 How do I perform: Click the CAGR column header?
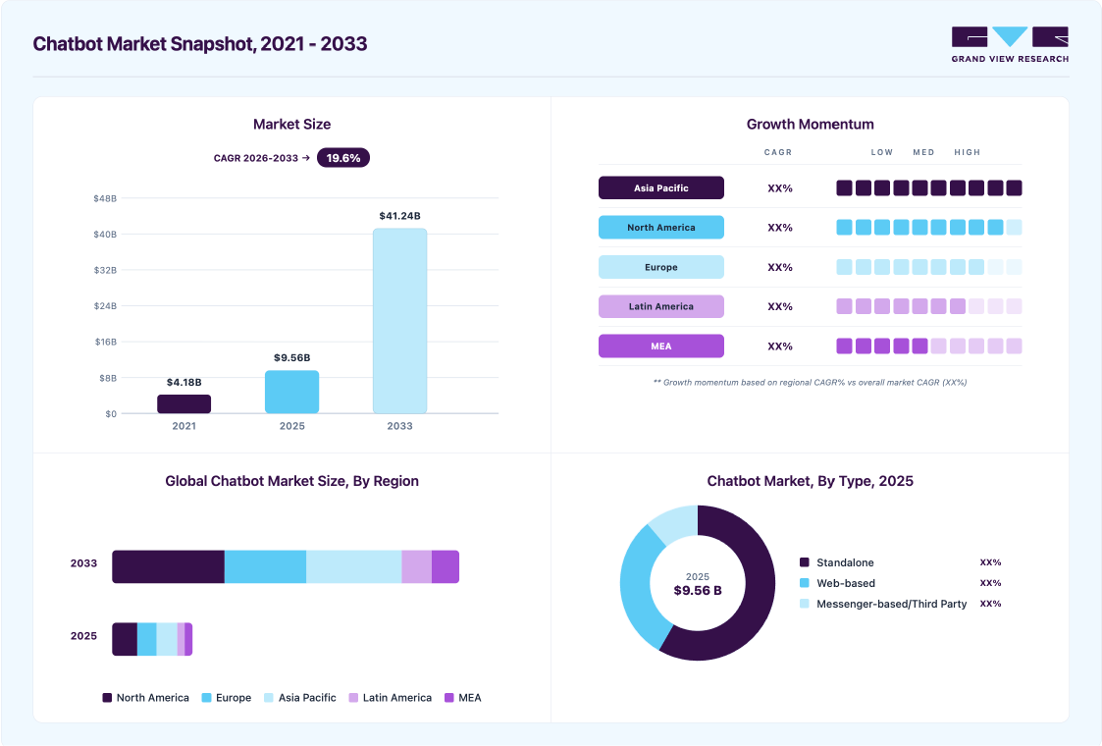[778, 152]
